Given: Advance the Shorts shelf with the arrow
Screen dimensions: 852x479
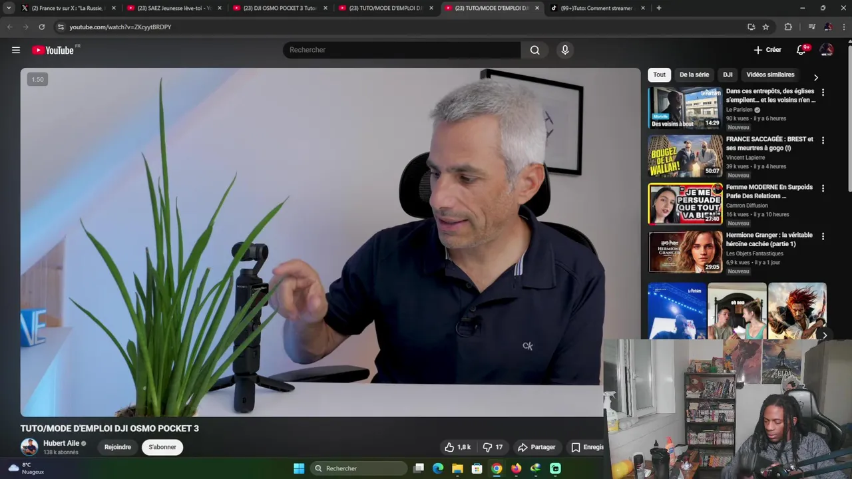Looking at the screenshot, I should point(824,335).
